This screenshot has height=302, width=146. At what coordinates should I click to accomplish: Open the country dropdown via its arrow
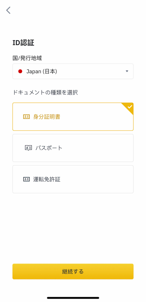(x=127, y=71)
